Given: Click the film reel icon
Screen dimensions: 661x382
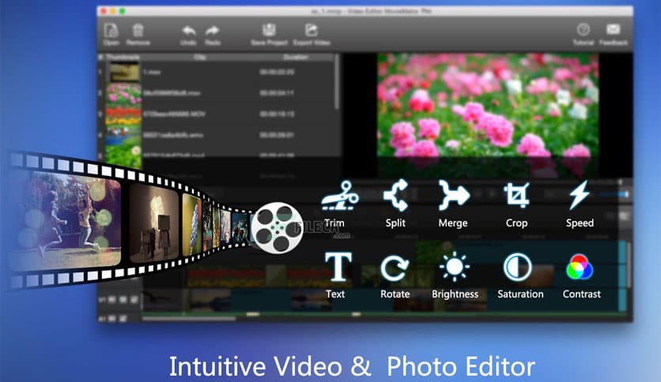Looking at the screenshot, I should point(277,227).
